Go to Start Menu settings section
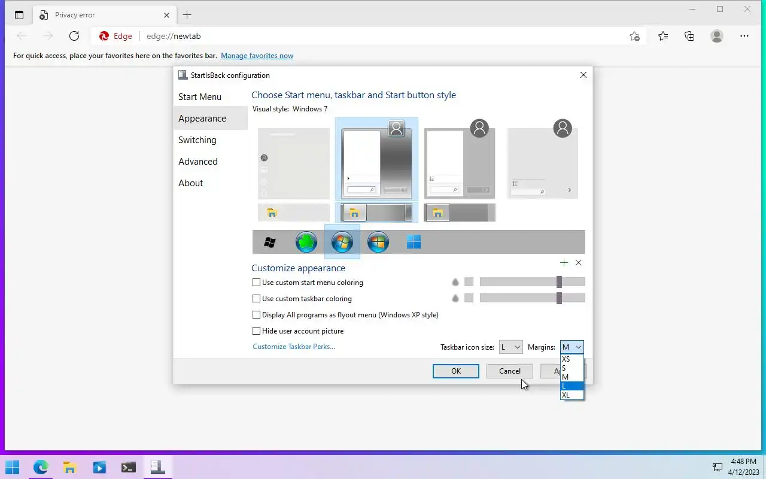766x479 pixels. (x=210, y=97)
